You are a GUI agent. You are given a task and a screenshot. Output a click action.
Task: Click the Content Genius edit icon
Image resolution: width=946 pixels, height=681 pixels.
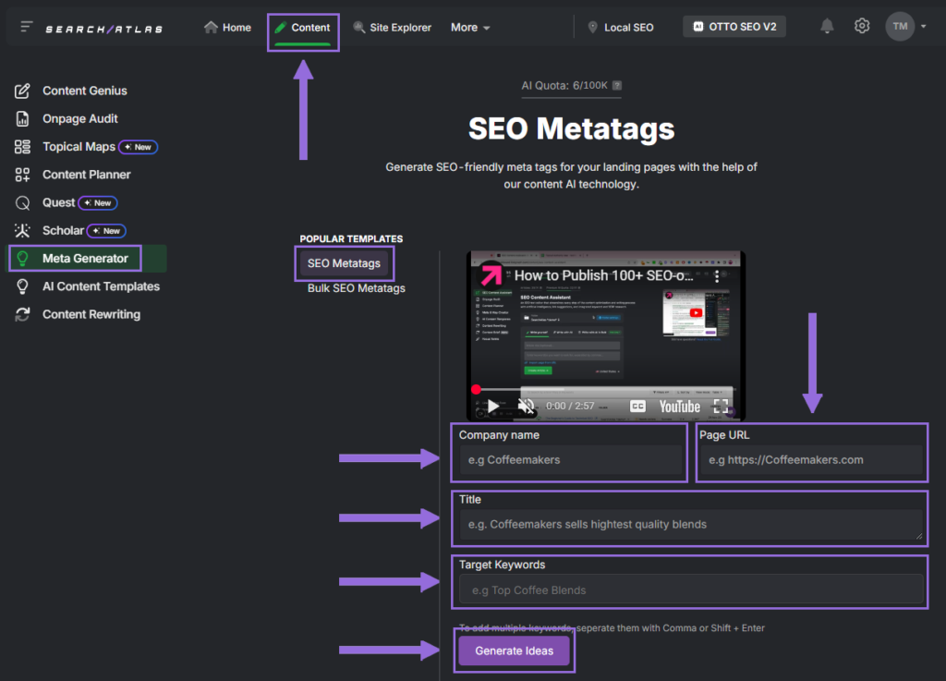pos(22,91)
